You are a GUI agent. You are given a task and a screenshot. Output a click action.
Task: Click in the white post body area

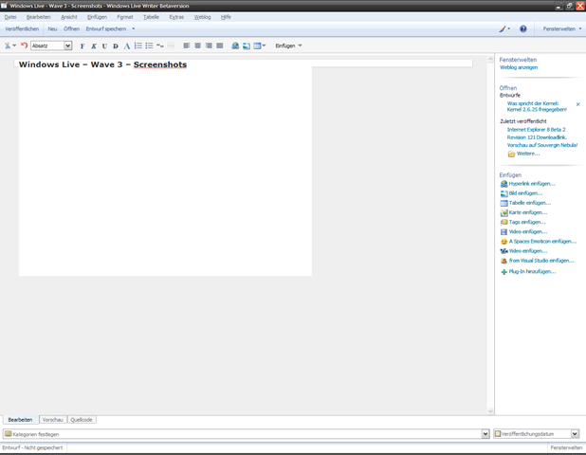click(x=165, y=172)
